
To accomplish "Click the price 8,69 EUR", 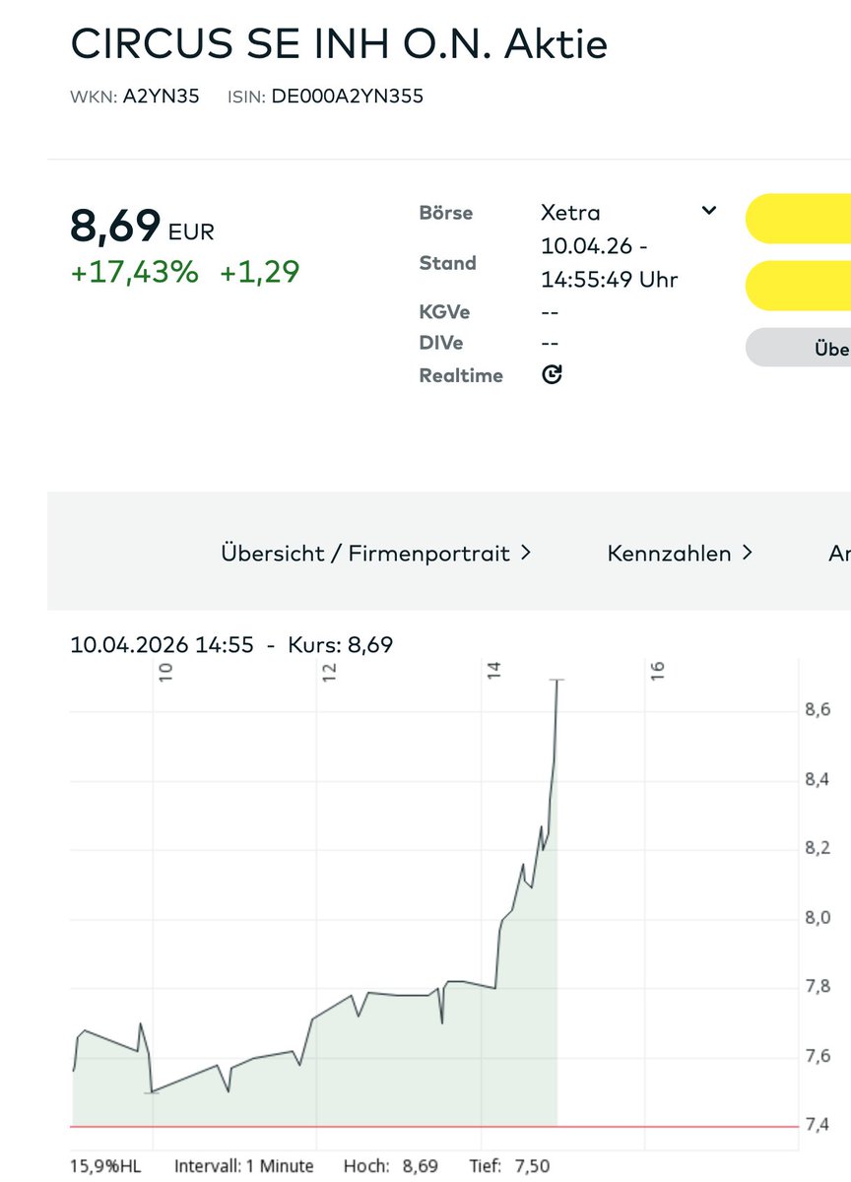I will click(x=142, y=226).
